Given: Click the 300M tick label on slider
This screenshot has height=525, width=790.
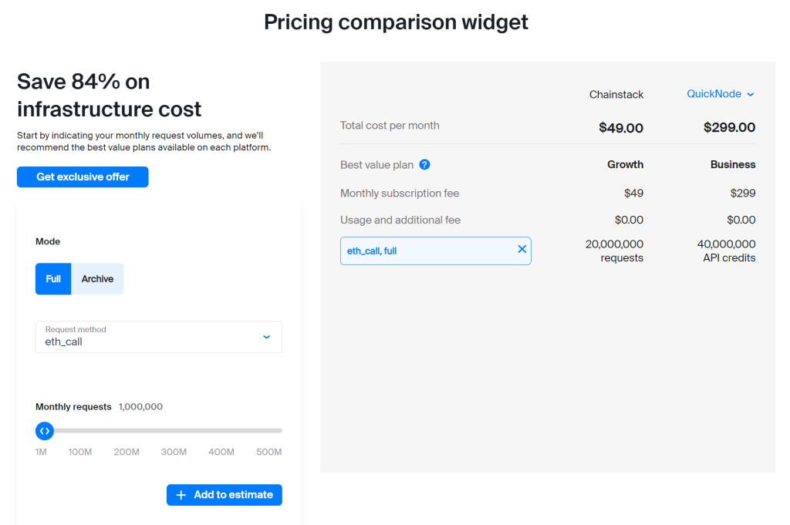Looking at the screenshot, I should [174, 452].
